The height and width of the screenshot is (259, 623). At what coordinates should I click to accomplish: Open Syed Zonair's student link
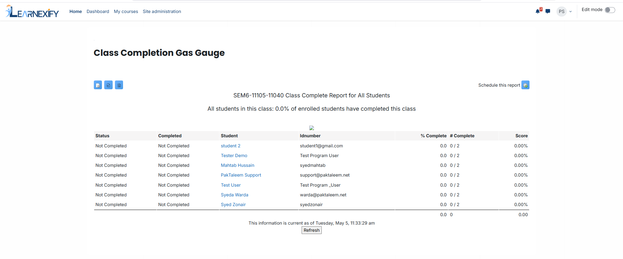point(233,204)
